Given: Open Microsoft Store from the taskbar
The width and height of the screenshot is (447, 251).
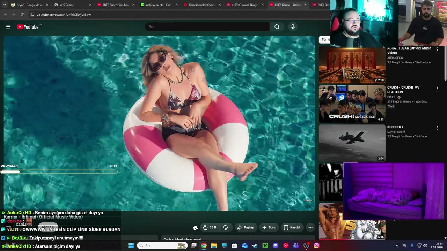Looking at the screenshot, I should coord(235,245).
